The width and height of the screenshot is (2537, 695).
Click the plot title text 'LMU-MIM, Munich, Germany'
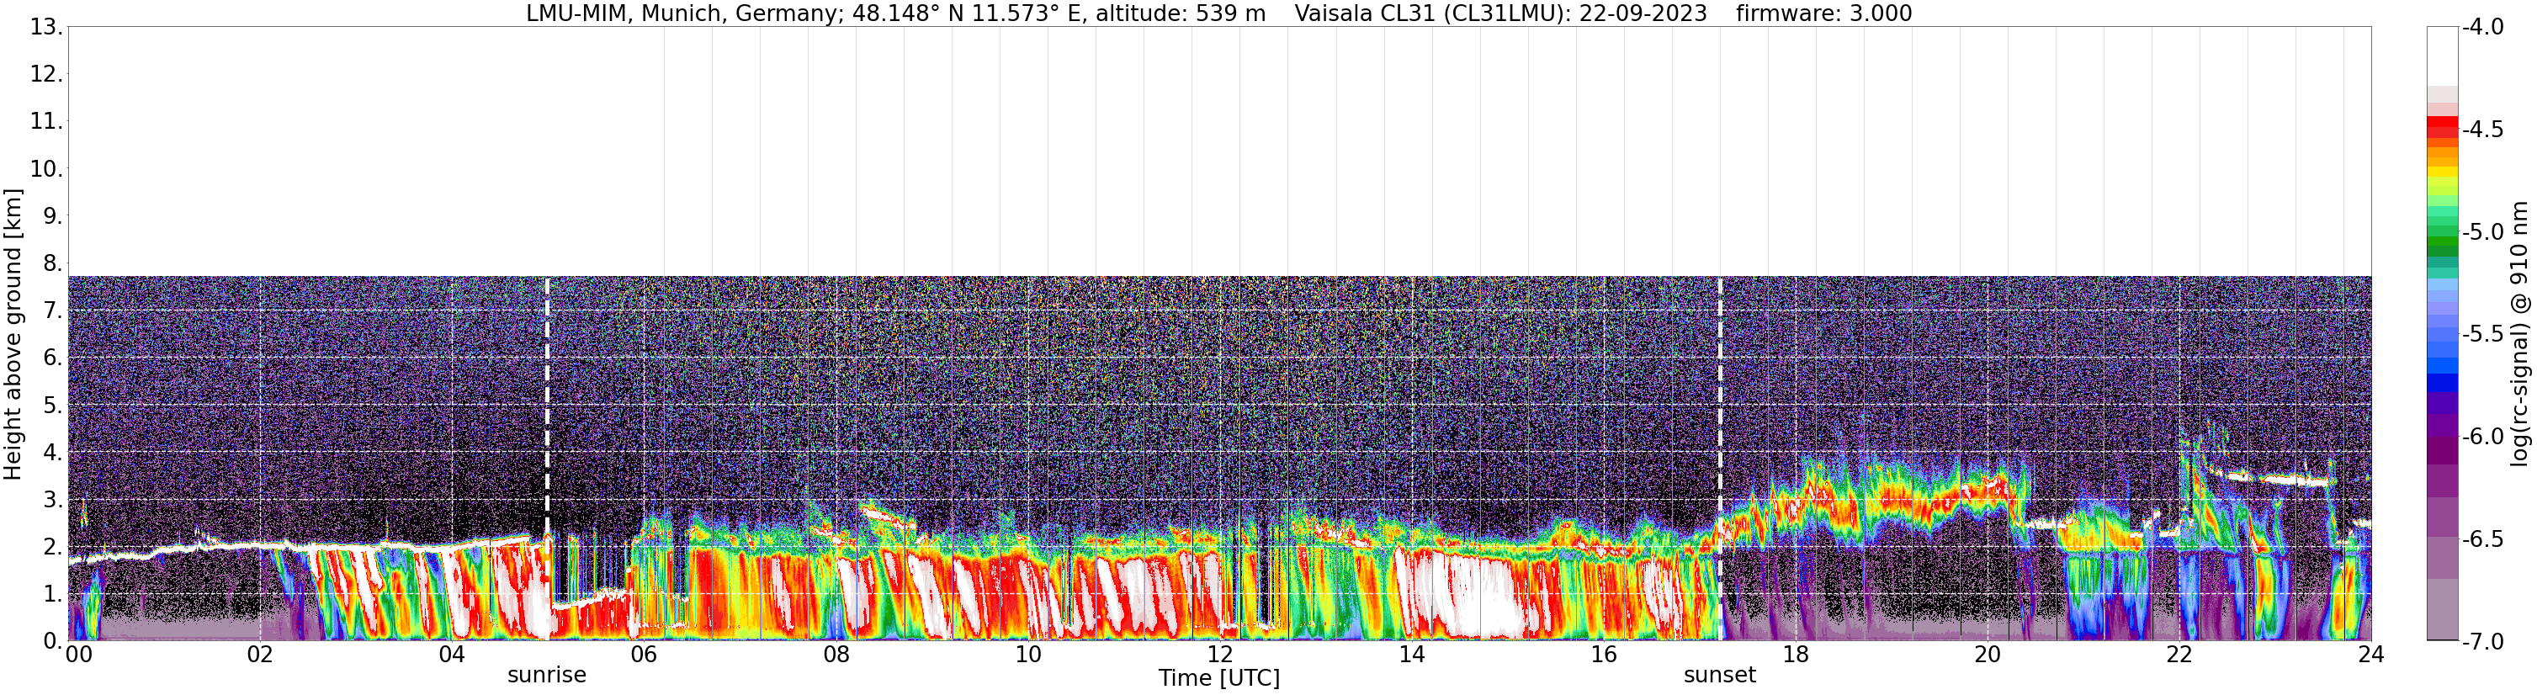point(680,13)
